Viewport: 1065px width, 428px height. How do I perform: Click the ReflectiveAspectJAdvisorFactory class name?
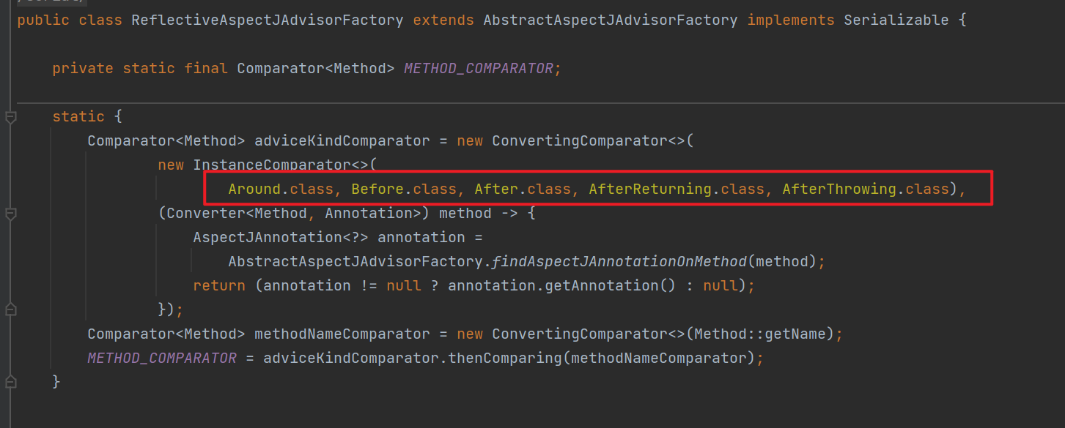[x=267, y=20]
